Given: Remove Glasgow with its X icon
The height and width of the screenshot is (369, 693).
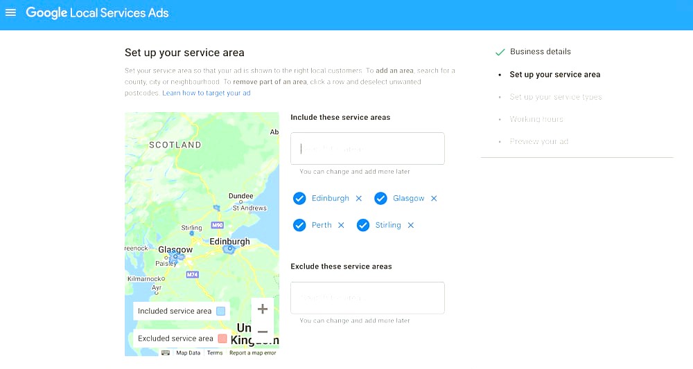Looking at the screenshot, I should pyautogui.click(x=434, y=199).
